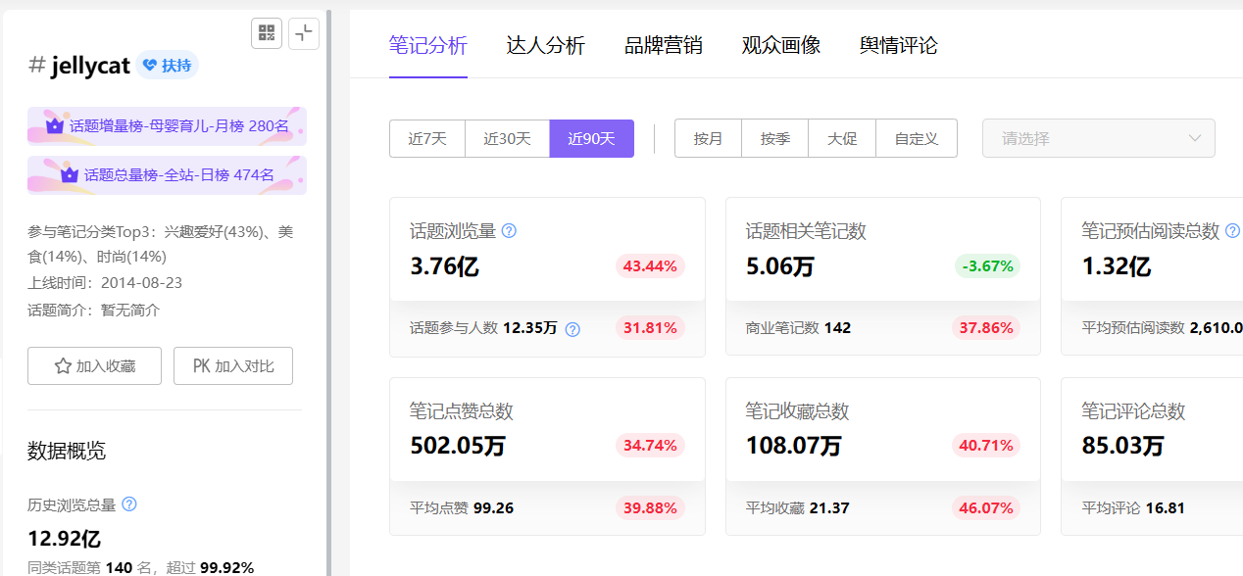Choose the 大促 period option

point(842,138)
